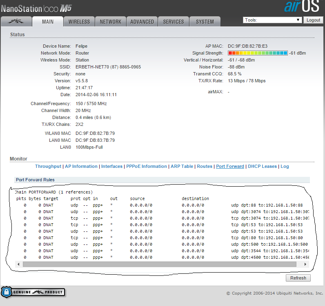This screenshot has height=306, width=325.
Task: Open the ARP Table link
Action: click(182, 166)
